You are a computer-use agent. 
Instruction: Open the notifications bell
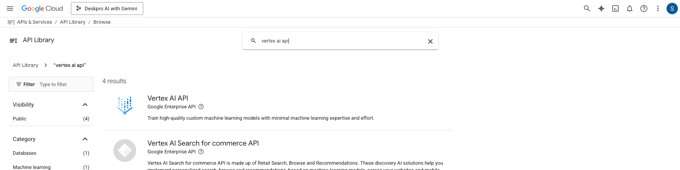tap(630, 8)
